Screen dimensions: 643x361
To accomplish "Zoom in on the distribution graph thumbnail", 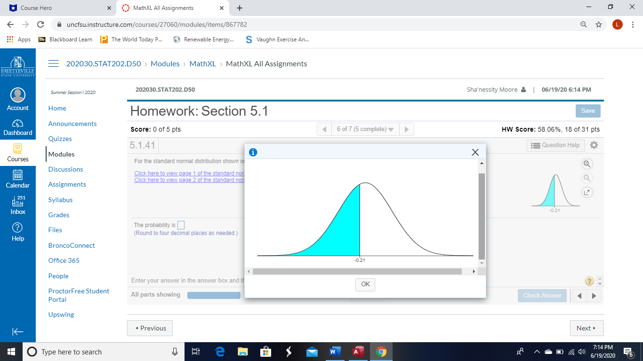I will pos(587,164).
